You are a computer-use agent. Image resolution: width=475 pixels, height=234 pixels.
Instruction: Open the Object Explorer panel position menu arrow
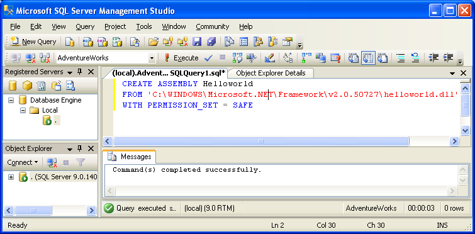pyautogui.click(x=70, y=149)
